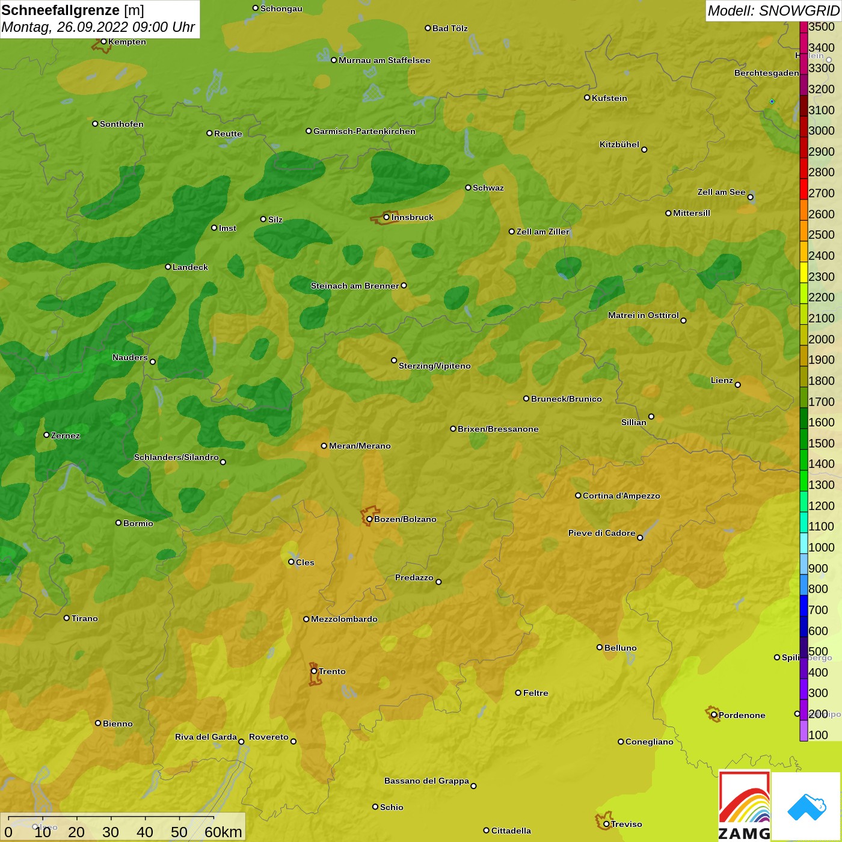Click the Schwaz label
Image resolution: width=842 pixels, height=842 pixels.
pos(488,188)
